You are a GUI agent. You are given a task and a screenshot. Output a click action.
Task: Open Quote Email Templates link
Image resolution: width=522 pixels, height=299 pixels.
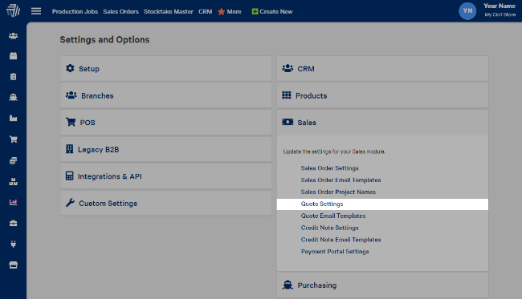(333, 216)
